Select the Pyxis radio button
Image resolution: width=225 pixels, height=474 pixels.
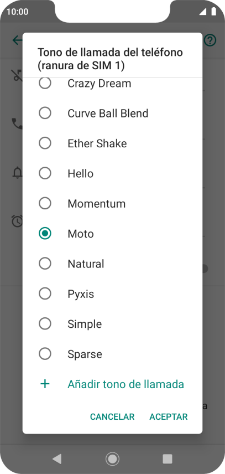[45, 294]
